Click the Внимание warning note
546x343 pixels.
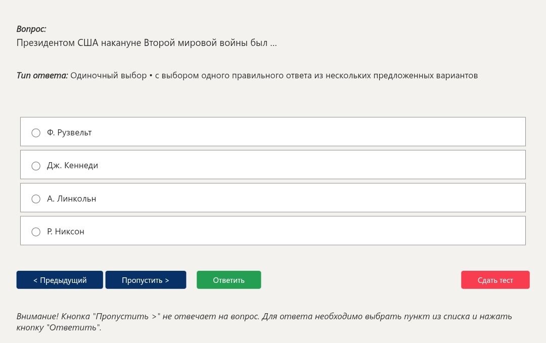click(x=264, y=322)
